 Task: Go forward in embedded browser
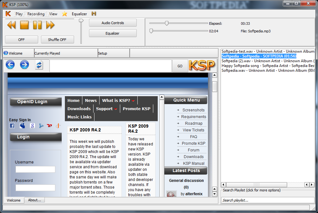click(x=24, y=65)
